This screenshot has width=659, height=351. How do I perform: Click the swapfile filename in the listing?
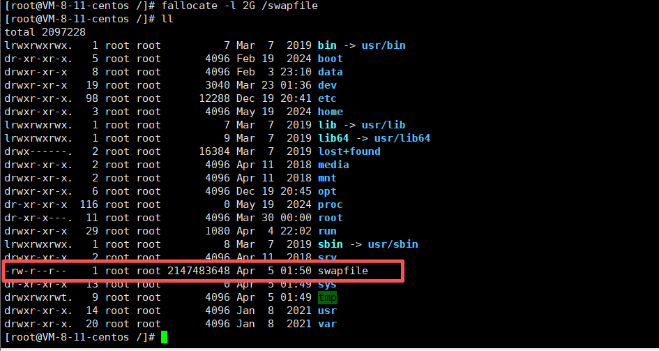click(x=342, y=271)
